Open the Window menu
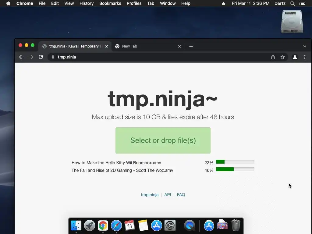This screenshot has width=312, height=234. click(168, 3)
